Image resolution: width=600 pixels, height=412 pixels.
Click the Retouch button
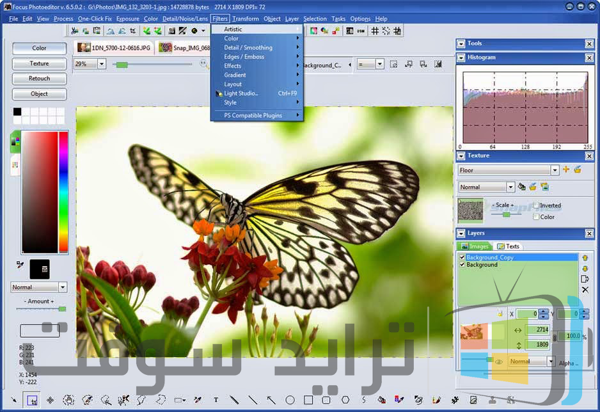40,79
